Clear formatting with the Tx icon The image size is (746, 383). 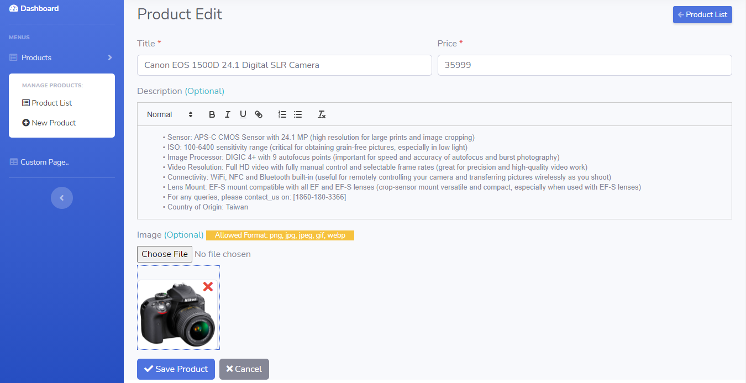tap(322, 114)
